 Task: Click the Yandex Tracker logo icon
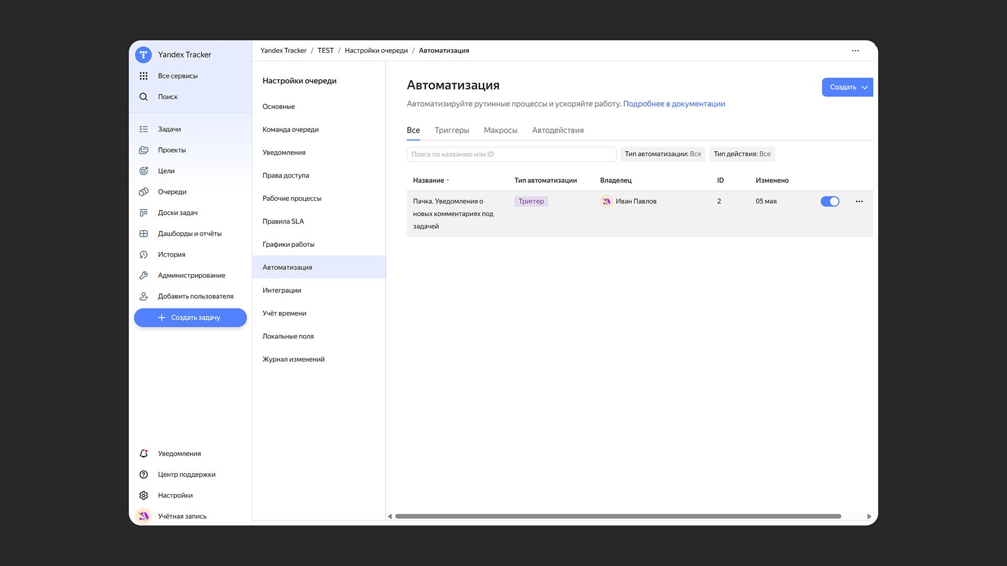(143, 55)
